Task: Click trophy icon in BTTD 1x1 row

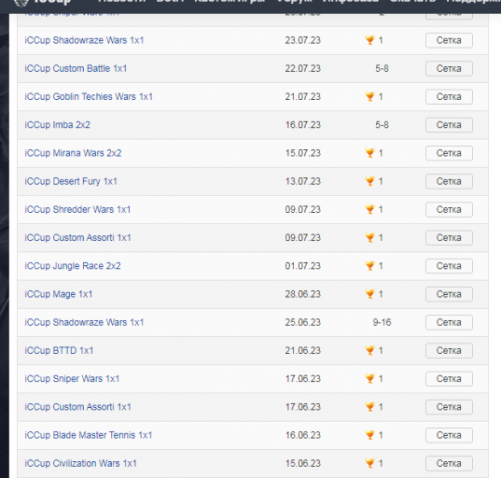Action: (x=369, y=350)
